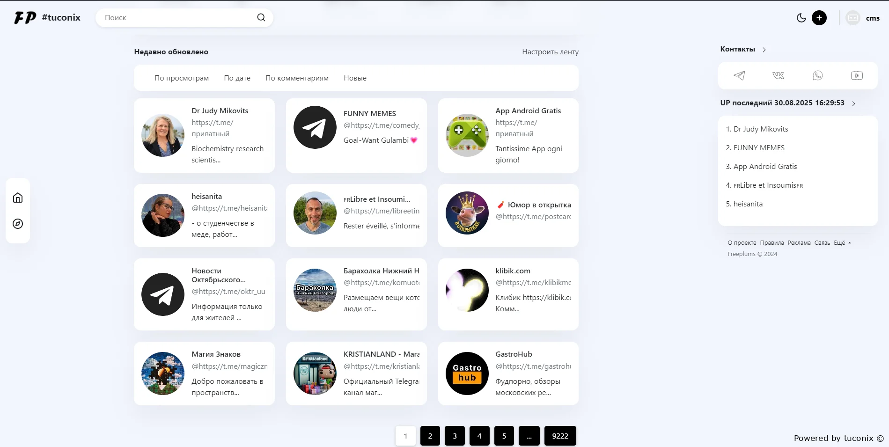Toggle dark mode moon icon
Viewport: 889px width, 447px height.
tap(801, 18)
